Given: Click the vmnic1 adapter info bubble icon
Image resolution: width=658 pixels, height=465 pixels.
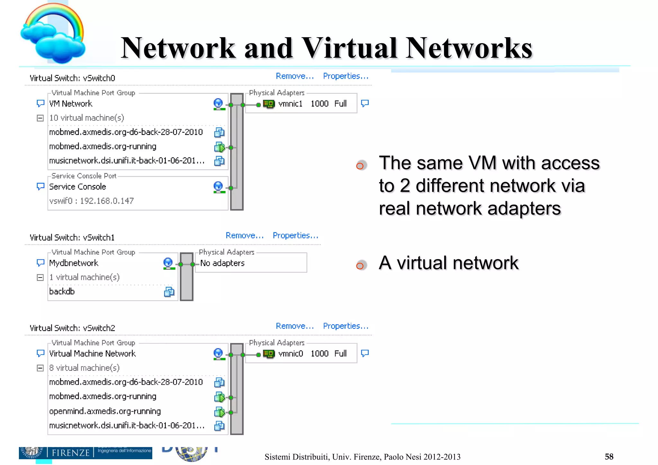Looking at the screenshot, I should point(365,103).
